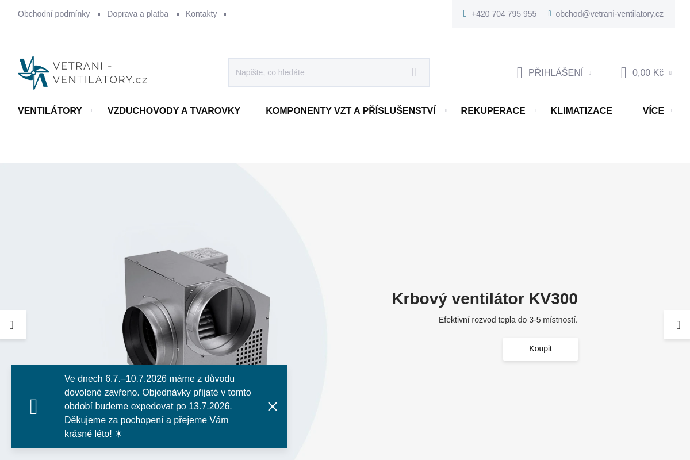Click the user login icon
The image size is (690, 460).
[519, 72]
